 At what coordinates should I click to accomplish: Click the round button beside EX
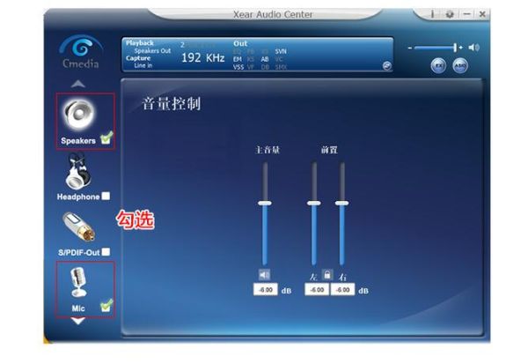(x=459, y=66)
